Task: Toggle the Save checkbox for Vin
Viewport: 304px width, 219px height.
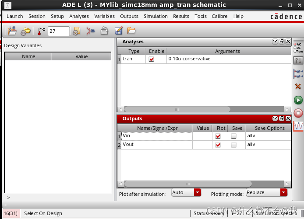Action: click(x=234, y=136)
